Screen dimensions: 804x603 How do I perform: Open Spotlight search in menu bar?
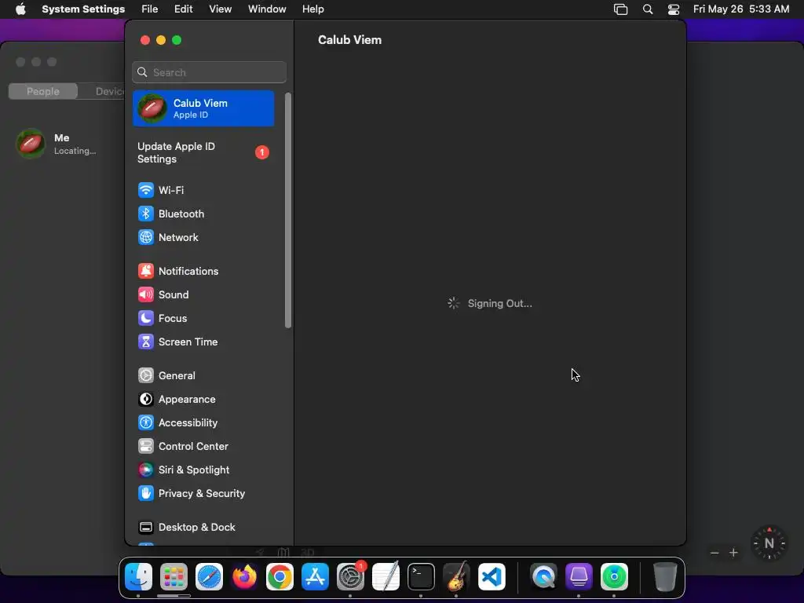pos(648,9)
